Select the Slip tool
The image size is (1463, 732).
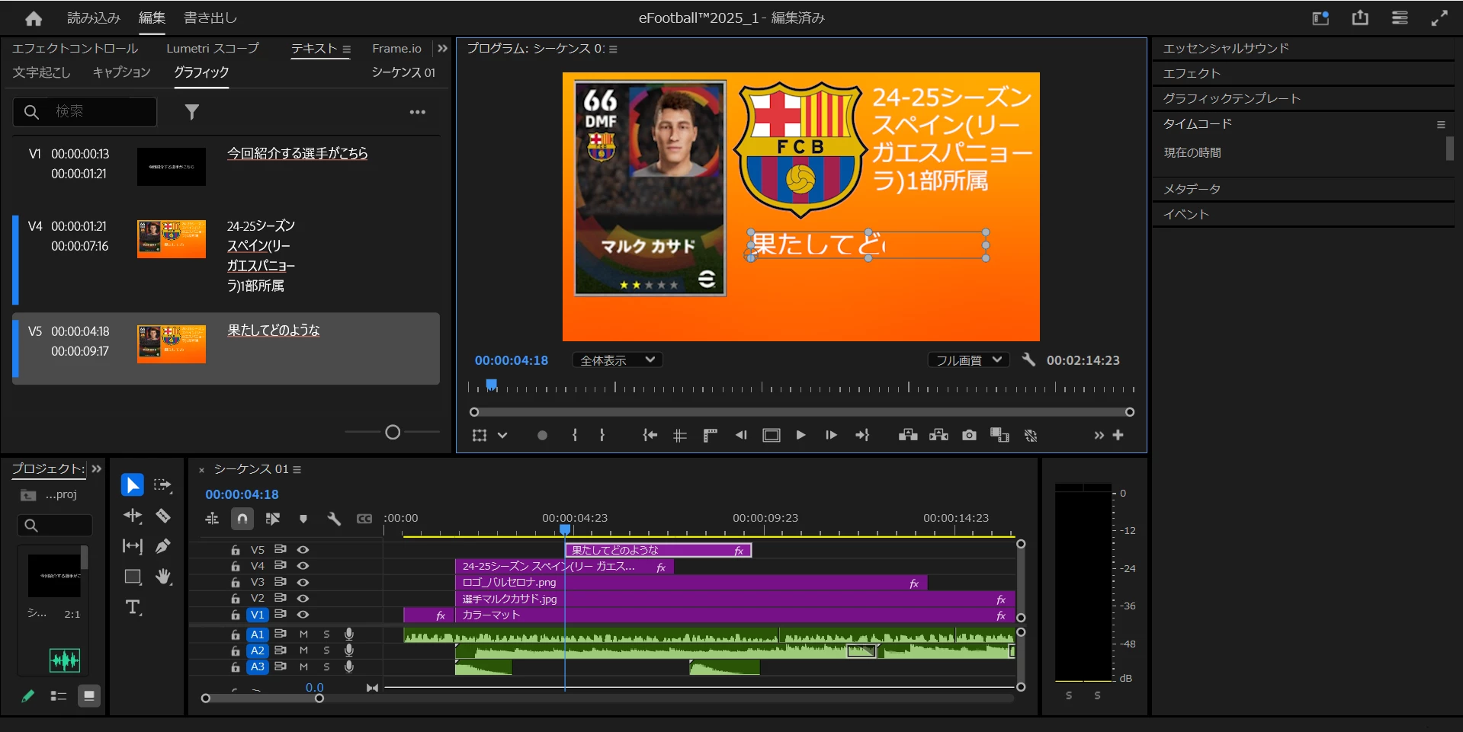[x=133, y=546]
